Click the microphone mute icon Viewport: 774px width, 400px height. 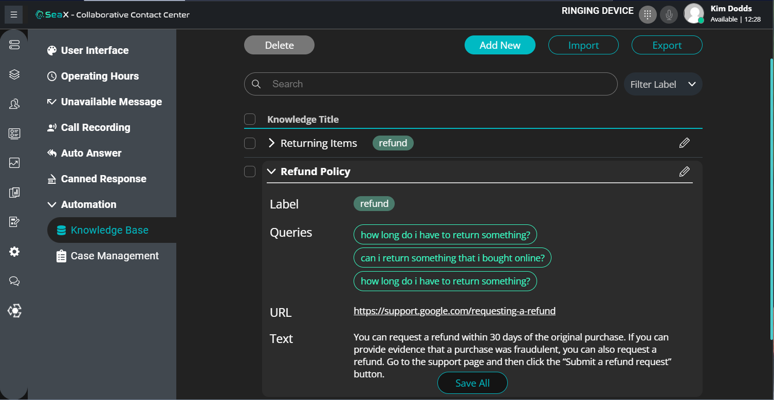(x=669, y=15)
